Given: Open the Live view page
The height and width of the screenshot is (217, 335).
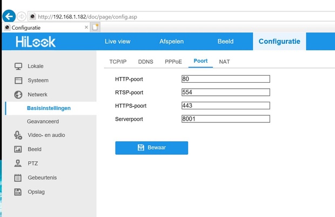Looking at the screenshot, I should [117, 41].
